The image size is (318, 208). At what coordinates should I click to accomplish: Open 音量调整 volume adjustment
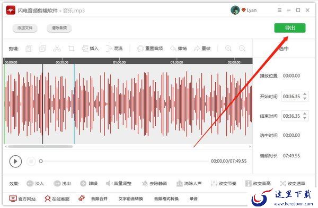(x=119, y=183)
